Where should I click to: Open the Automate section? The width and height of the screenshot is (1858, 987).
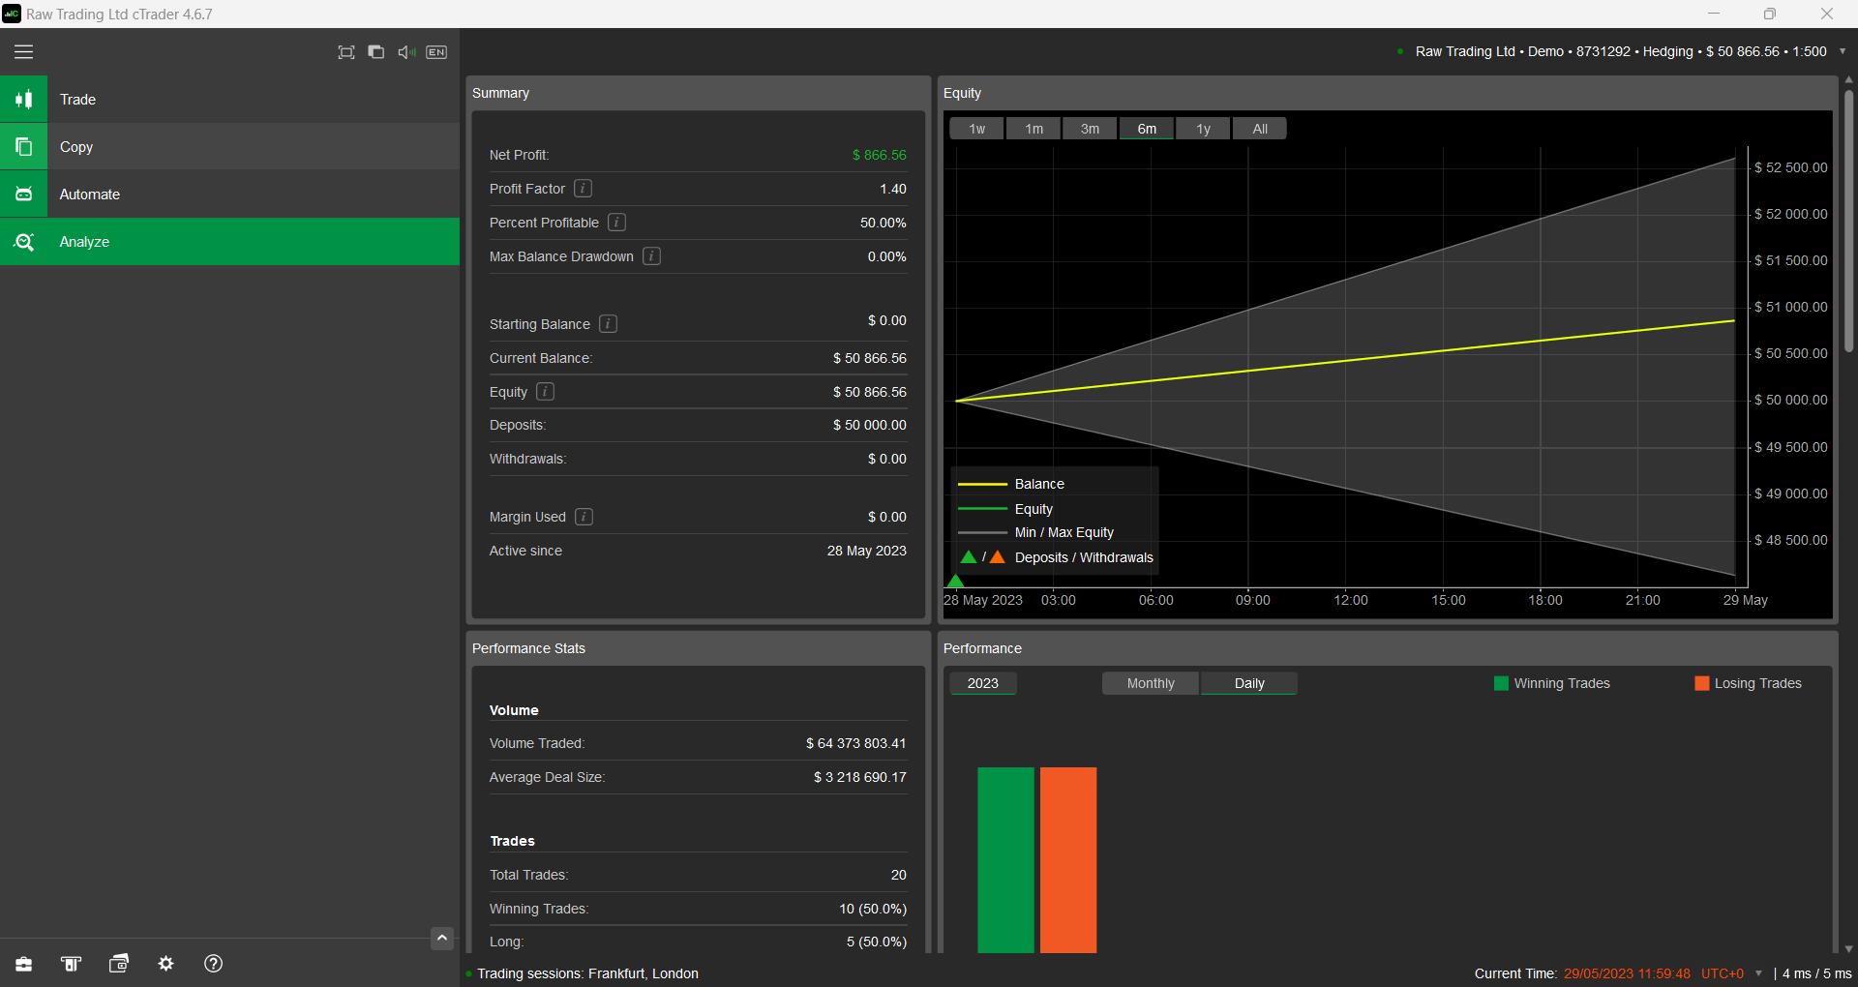click(x=23, y=194)
